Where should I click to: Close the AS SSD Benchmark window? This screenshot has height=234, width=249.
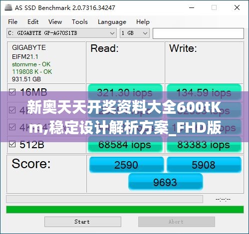click(x=237, y=7)
